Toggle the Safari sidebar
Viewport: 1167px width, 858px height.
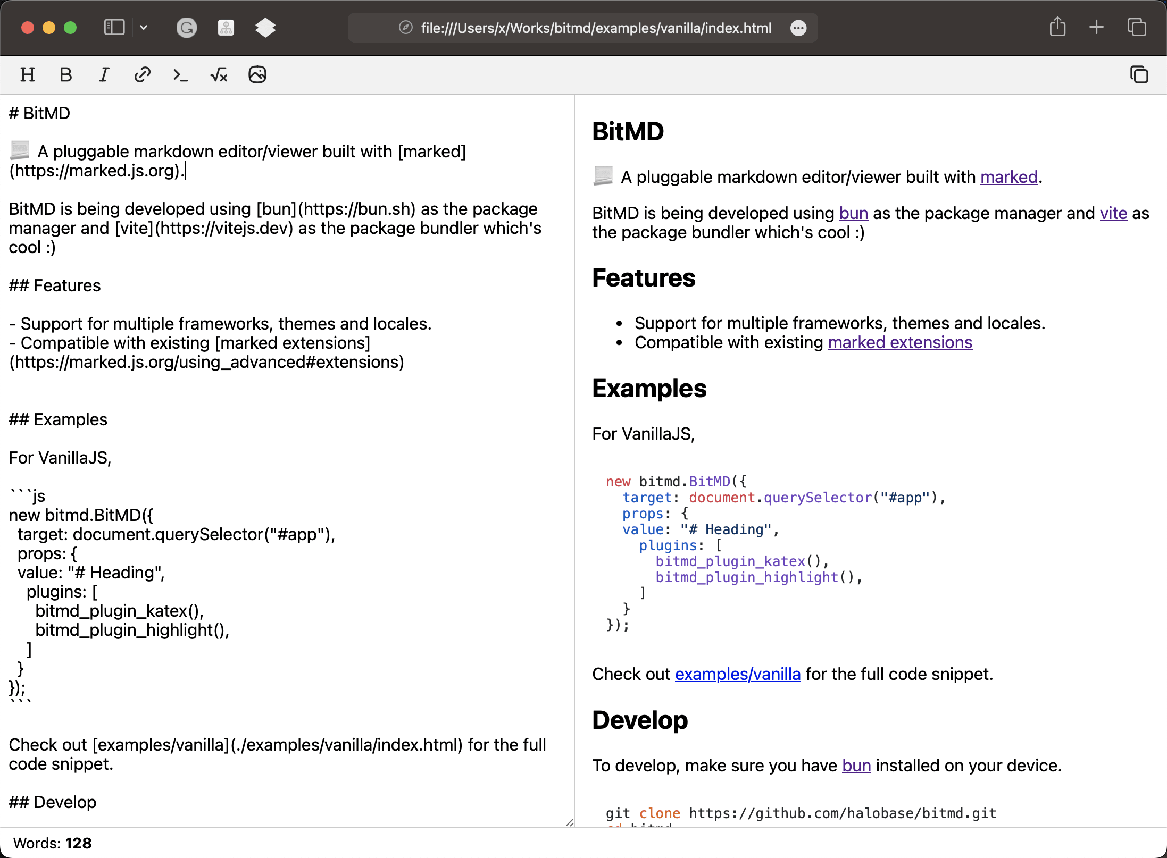click(x=114, y=27)
